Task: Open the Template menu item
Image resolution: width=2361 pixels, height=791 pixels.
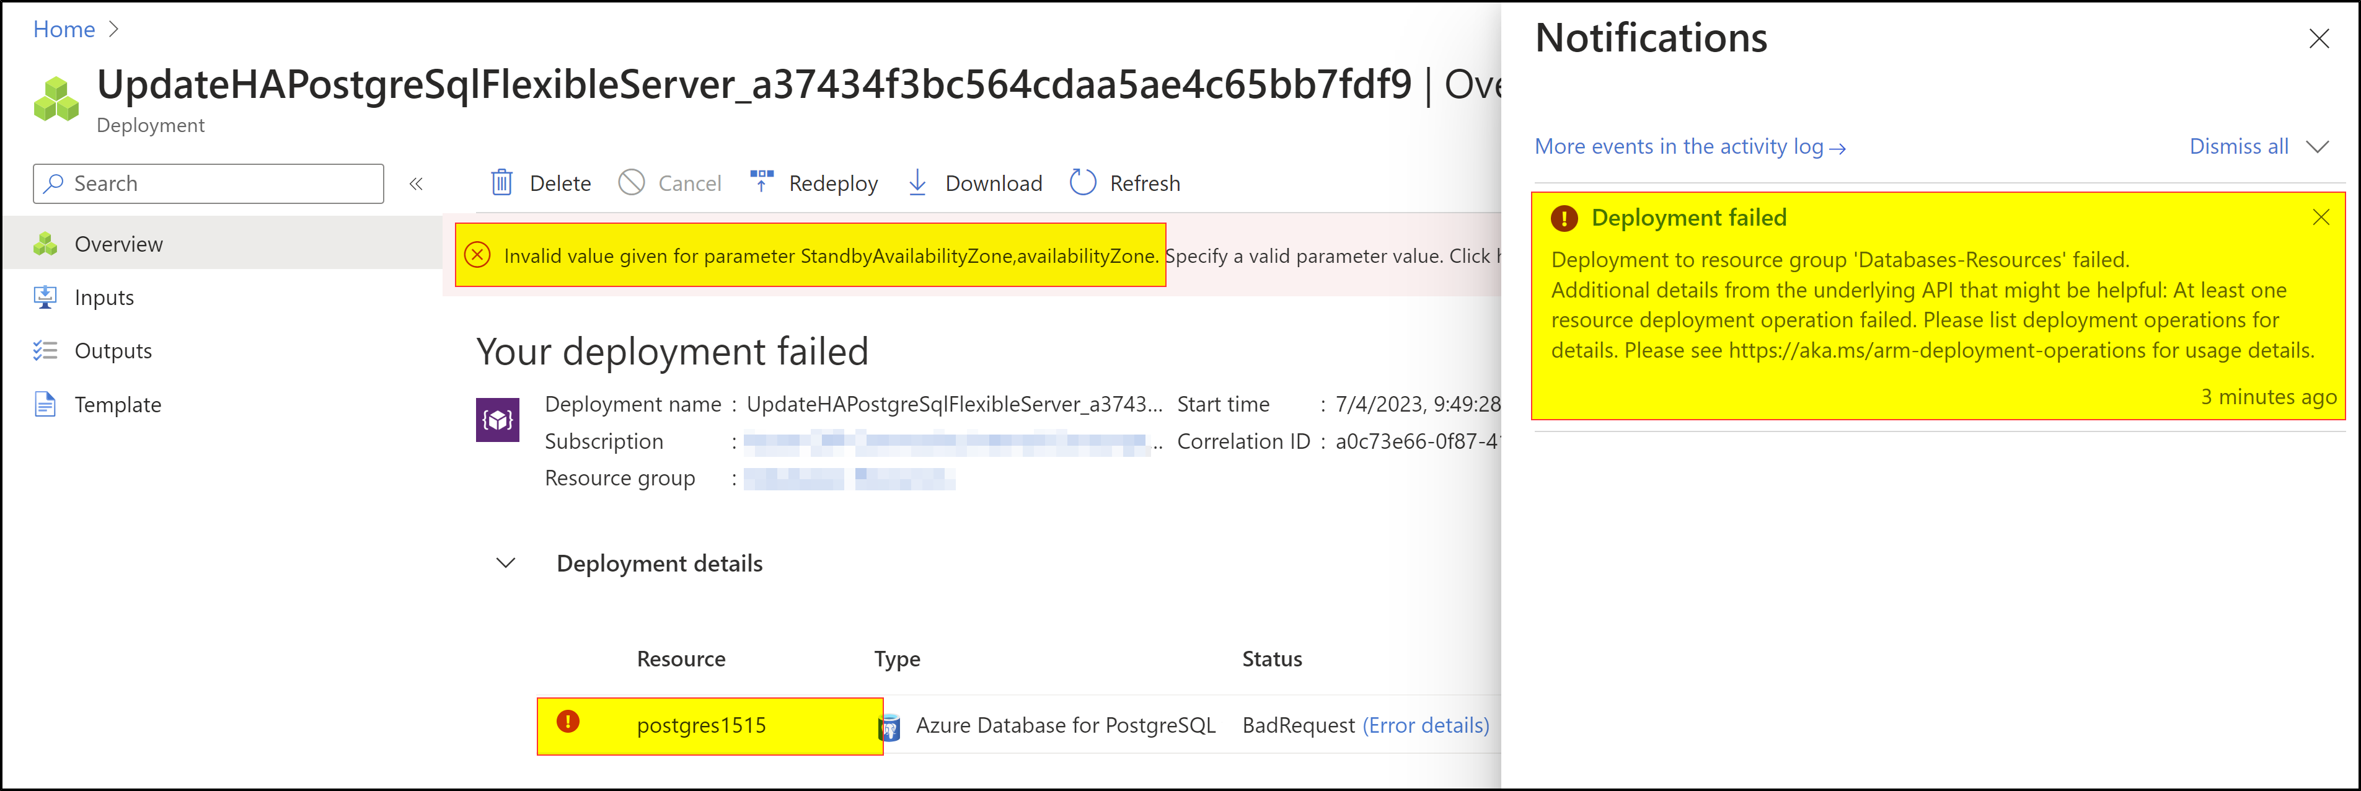Action: click(x=223, y=405)
